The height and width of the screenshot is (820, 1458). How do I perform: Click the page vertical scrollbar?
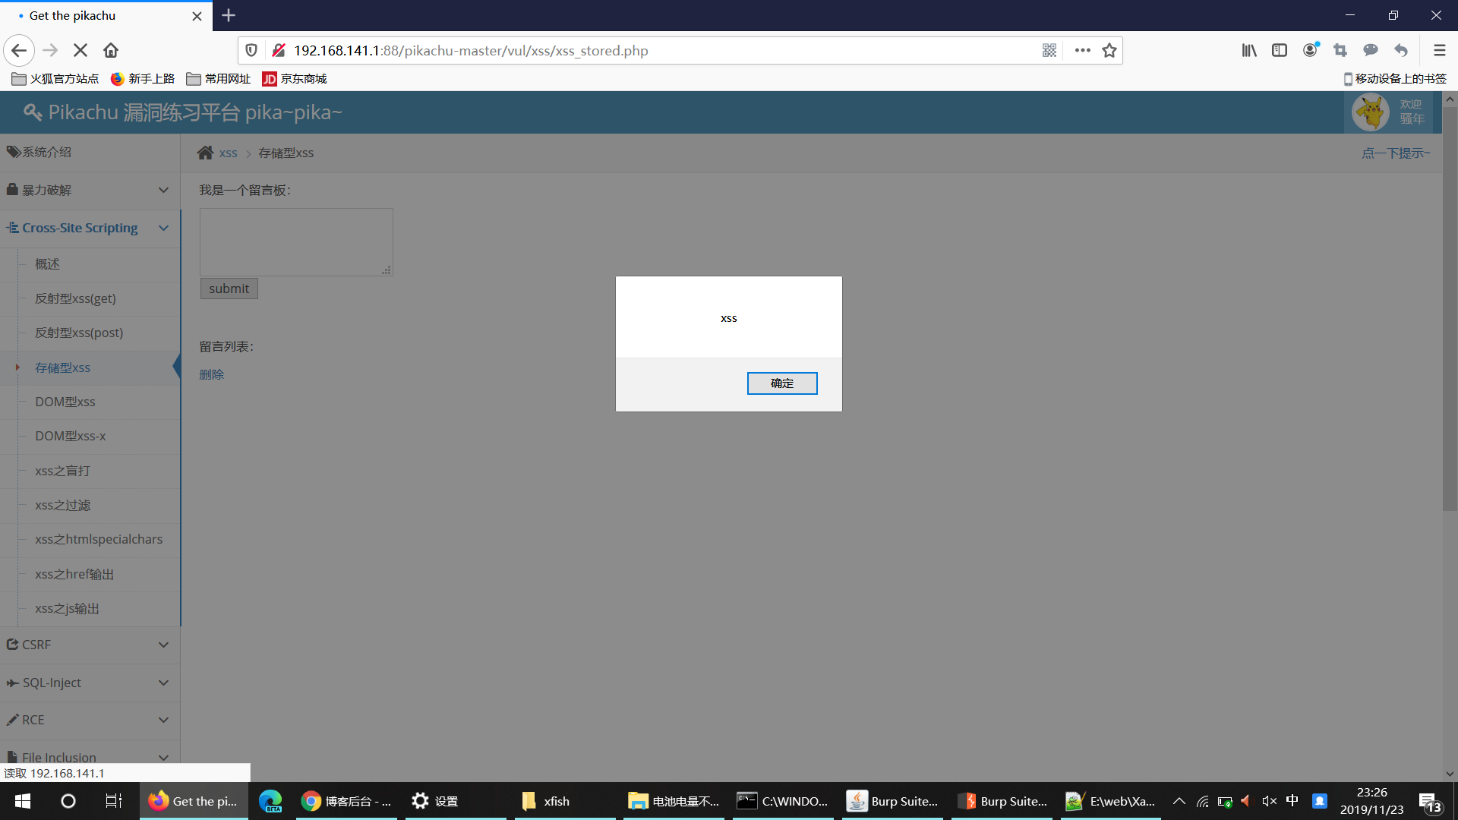tap(1450, 304)
